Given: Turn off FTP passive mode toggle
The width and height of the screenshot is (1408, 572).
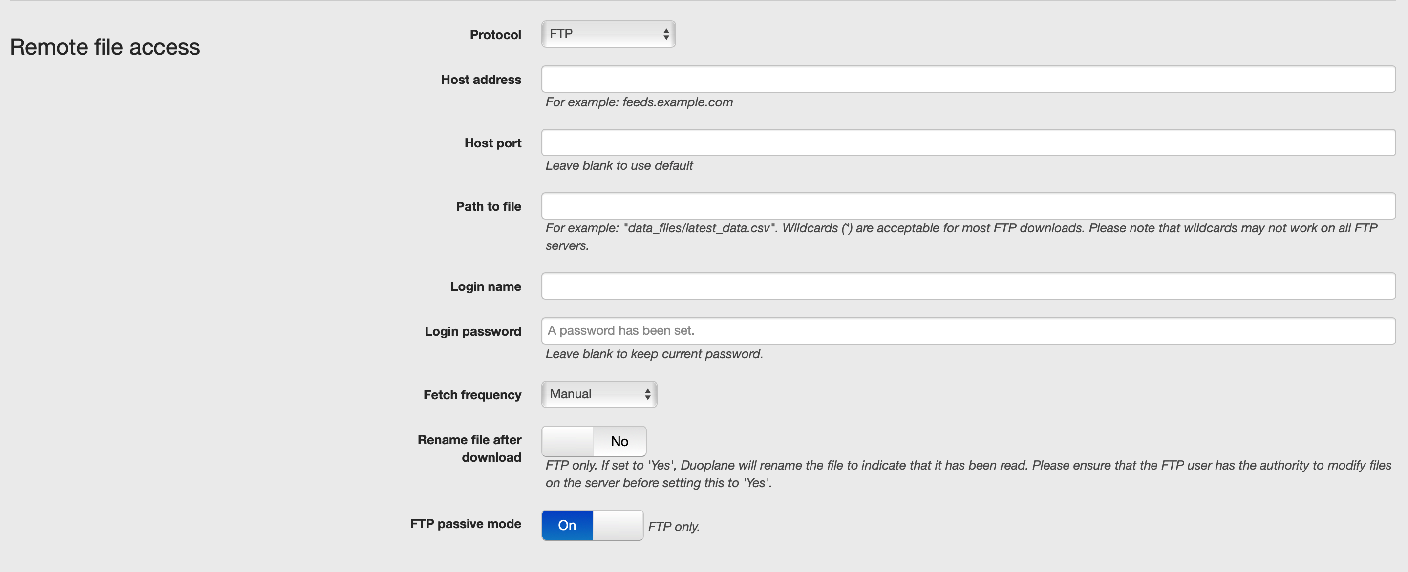Looking at the screenshot, I should pos(592,525).
